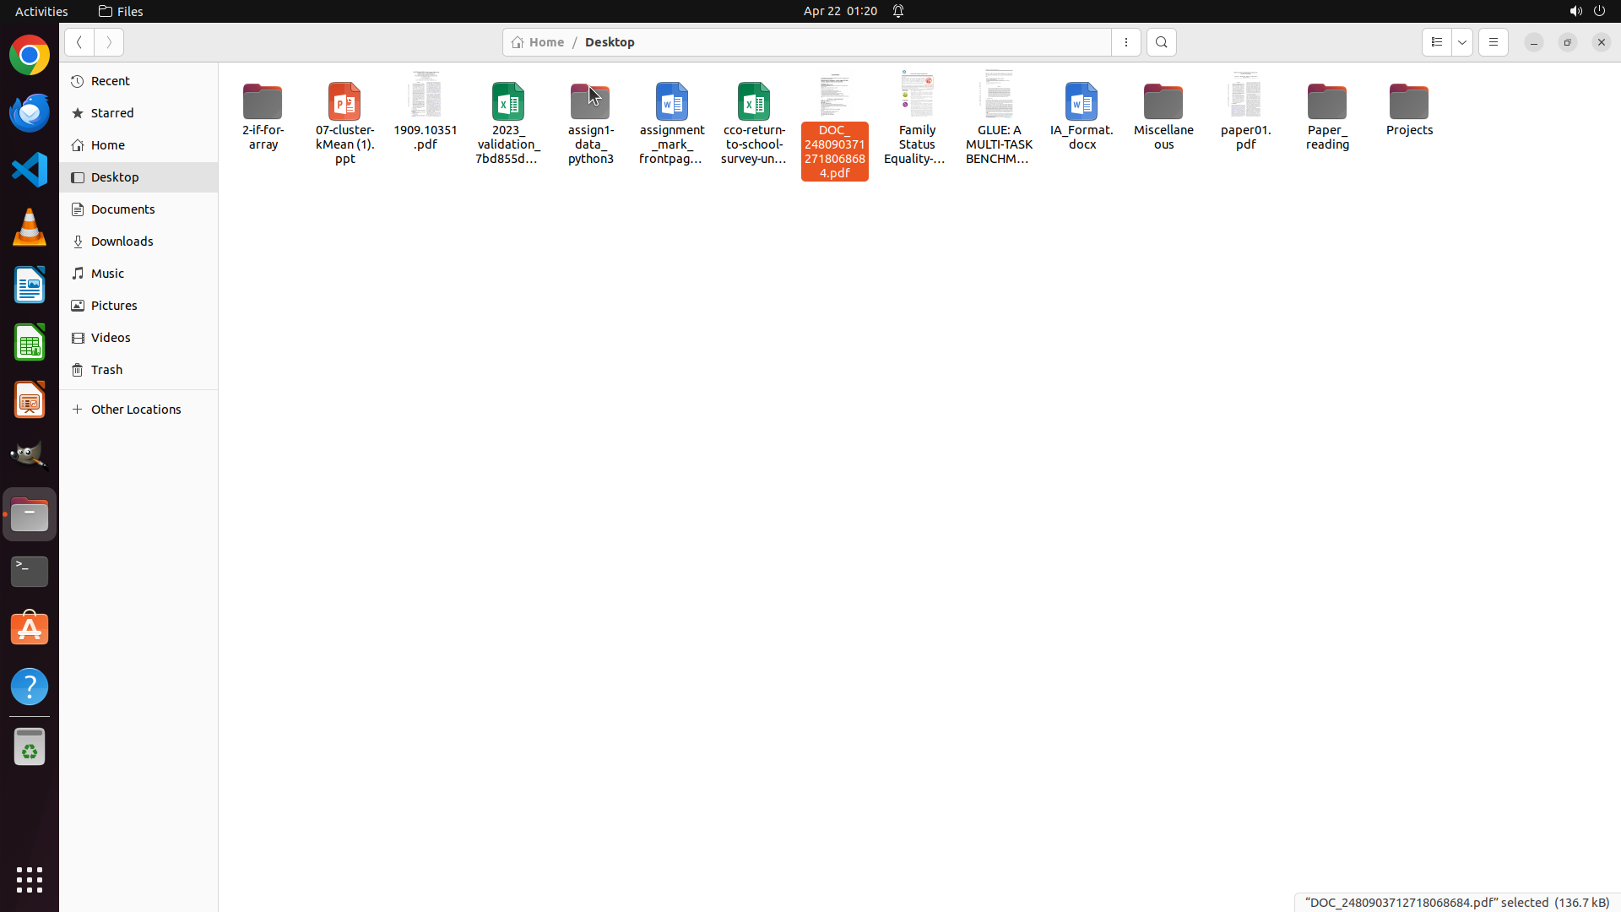Toggle list view mode button
Viewport: 1621px width, 912px height.
click(1436, 42)
